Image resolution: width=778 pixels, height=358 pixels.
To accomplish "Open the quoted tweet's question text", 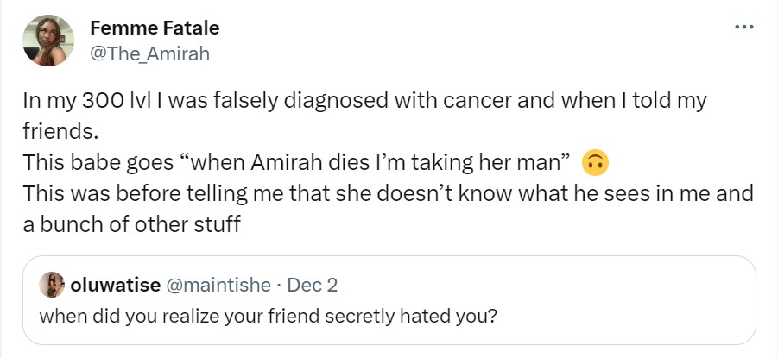I will point(268,315).
